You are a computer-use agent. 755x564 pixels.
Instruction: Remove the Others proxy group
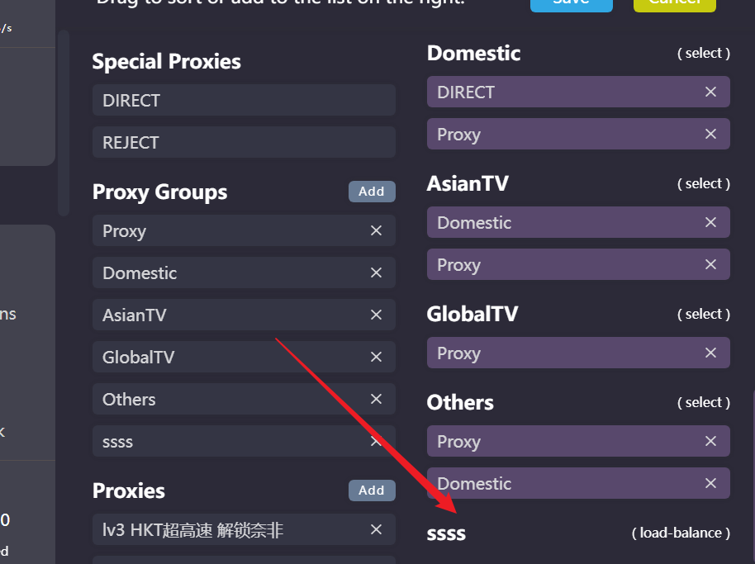pos(376,399)
